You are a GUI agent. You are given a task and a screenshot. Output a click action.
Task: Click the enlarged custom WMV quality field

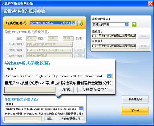tap(30, 90)
